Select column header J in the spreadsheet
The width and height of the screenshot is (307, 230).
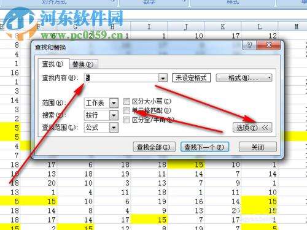click(186, 26)
